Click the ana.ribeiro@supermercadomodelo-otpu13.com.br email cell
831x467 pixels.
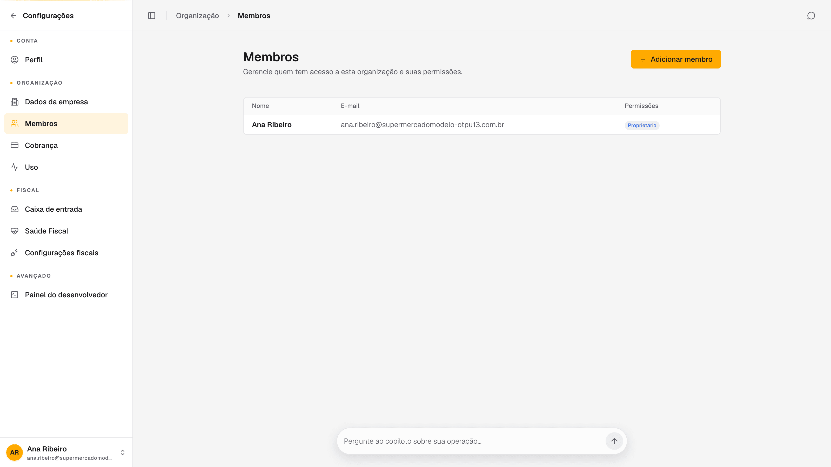[x=422, y=125]
